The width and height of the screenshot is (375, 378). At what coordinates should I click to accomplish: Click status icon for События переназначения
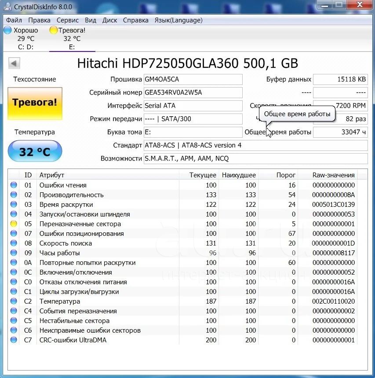click(x=14, y=311)
